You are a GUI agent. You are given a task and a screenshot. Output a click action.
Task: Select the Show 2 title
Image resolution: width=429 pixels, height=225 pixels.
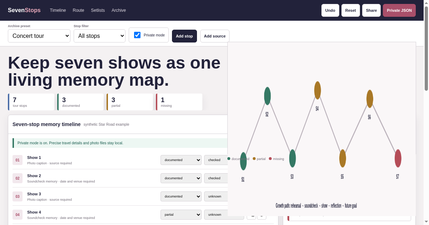click(x=34, y=176)
